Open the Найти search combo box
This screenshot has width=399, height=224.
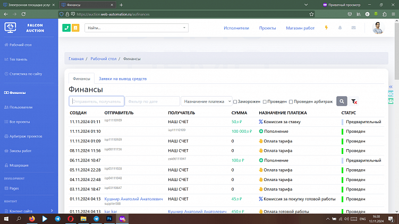click(x=136, y=28)
